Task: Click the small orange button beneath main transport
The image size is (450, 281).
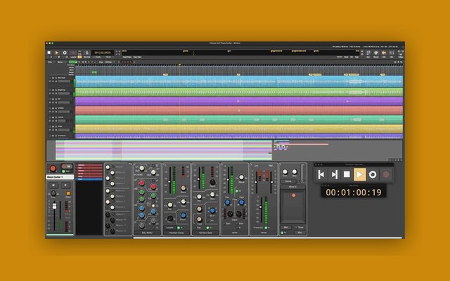Action: click(x=79, y=57)
